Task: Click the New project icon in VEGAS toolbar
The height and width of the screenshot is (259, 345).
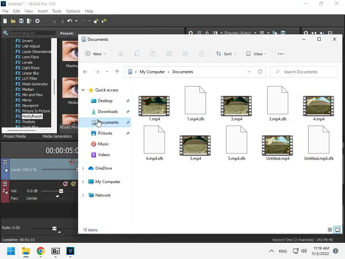Action: (x=5, y=21)
